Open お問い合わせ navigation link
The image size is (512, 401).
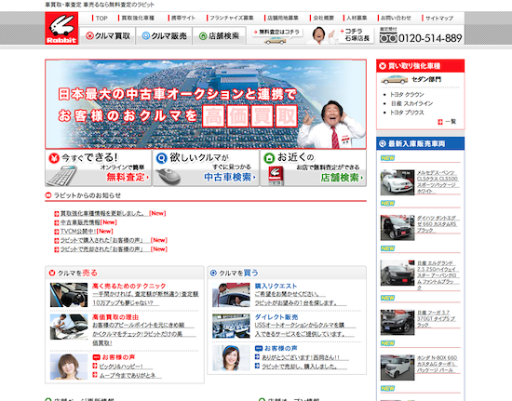pos(396,19)
